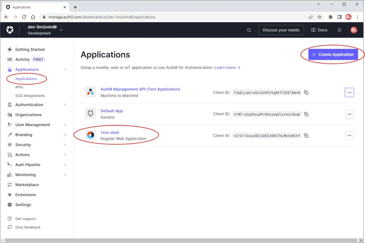Open the Organizations page
Image resolution: width=365 pixels, height=243 pixels.
click(29, 115)
